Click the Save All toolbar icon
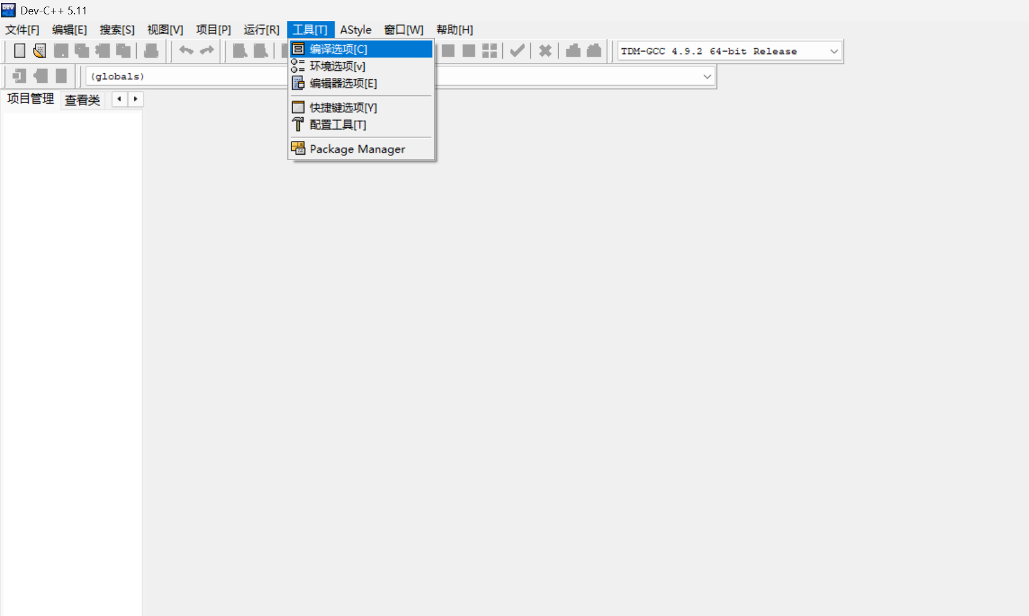The image size is (1029, 616). pyautogui.click(x=82, y=51)
